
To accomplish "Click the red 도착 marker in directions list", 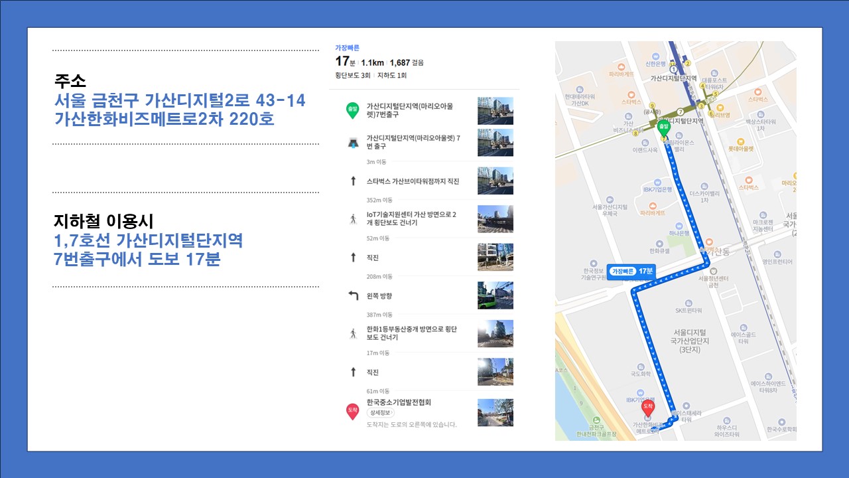I will 352,412.
